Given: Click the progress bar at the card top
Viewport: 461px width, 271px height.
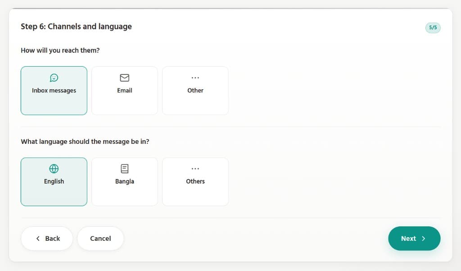Looking at the screenshot, I should (230, 9).
